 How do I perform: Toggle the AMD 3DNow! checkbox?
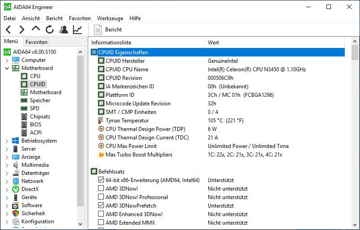click(101, 188)
